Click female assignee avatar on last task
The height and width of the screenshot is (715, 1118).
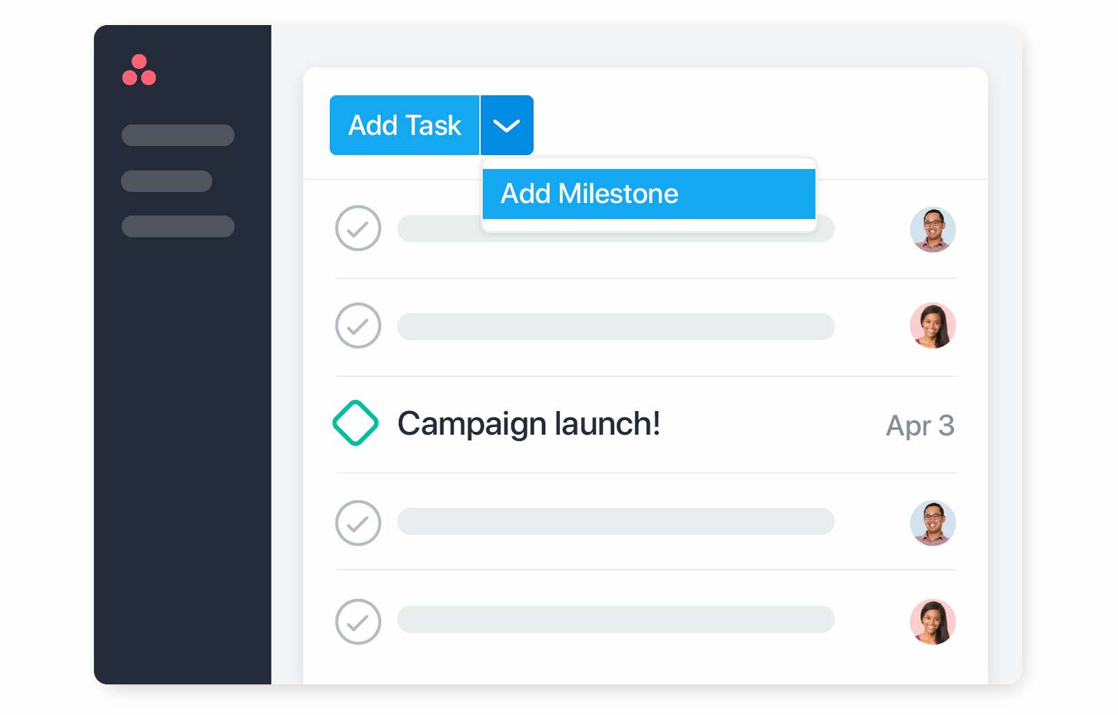(932, 621)
